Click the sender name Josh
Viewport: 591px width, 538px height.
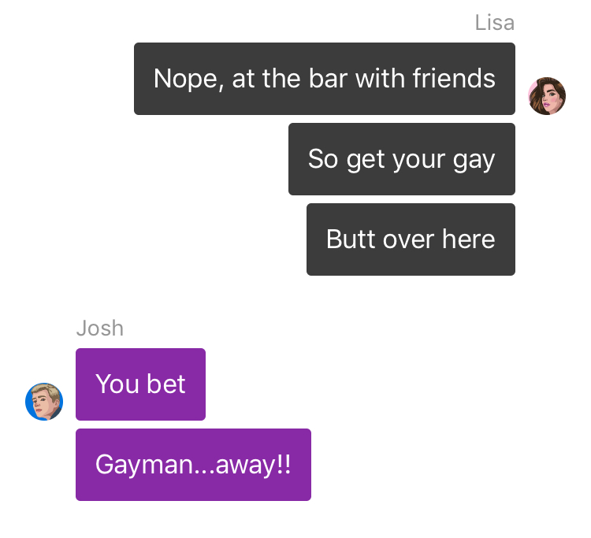[x=100, y=328]
